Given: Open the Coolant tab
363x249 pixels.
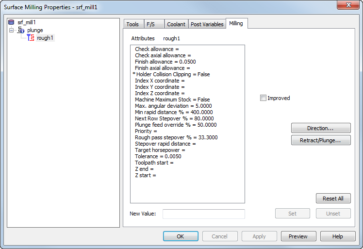Looking at the screenshot, I should [176, 24].
